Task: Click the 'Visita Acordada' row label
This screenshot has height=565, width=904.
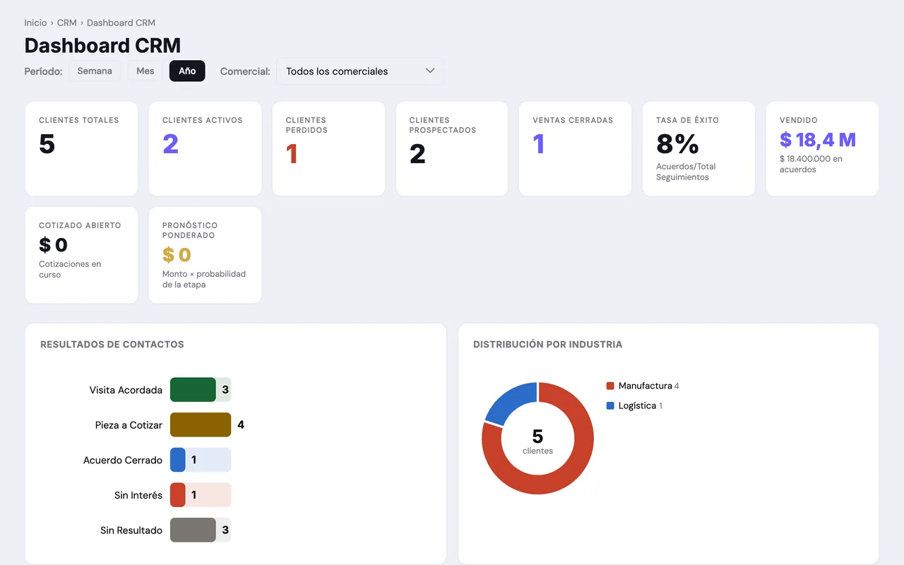Action: coord(126,390)
